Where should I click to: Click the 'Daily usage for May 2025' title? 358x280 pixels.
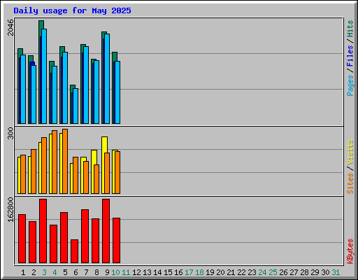pyautogui.click(x=72, y=10)
